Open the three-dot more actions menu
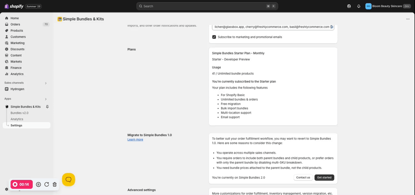This screenshot has width=415, height=195. pos(408,19)
